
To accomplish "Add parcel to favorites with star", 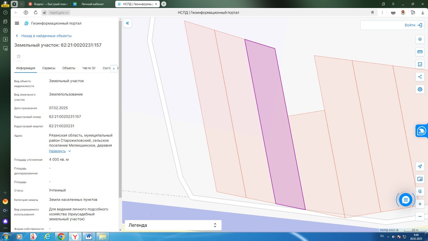I will 19,56.
